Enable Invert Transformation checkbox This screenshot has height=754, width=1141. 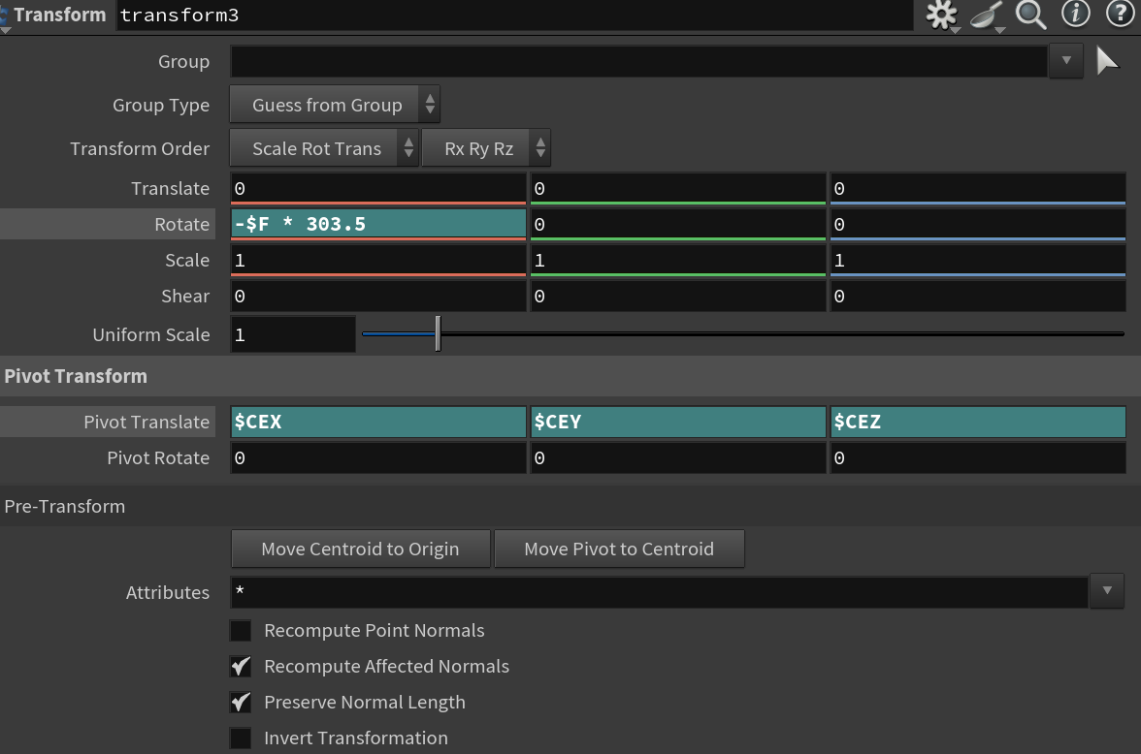click(241, 738)
